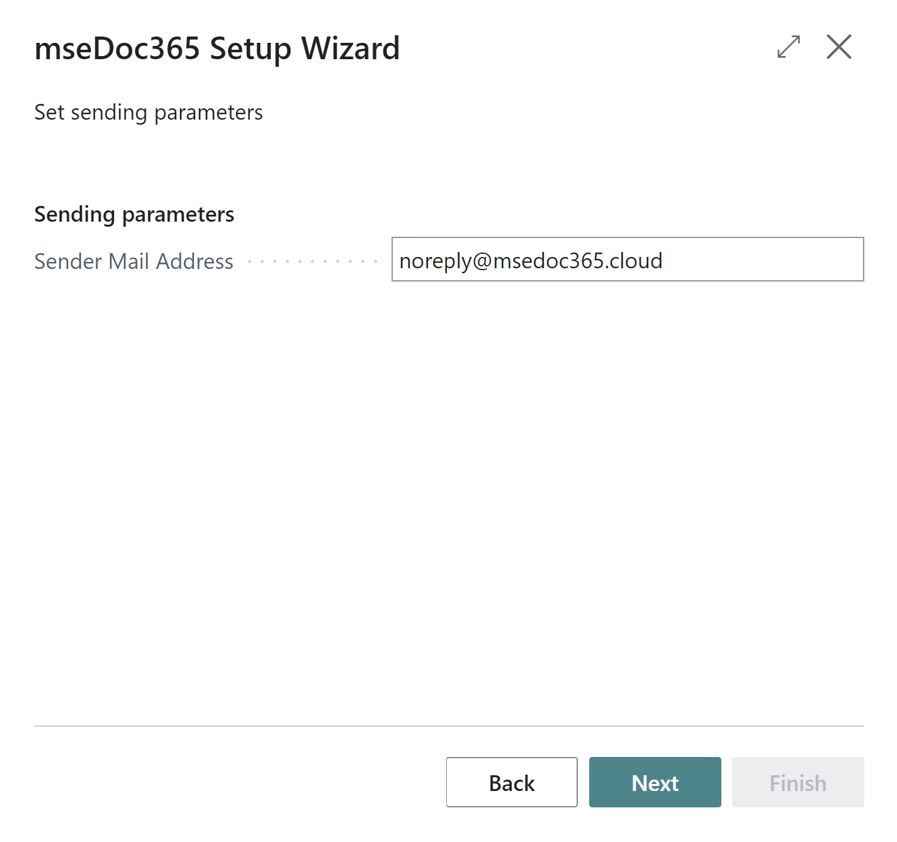Maximize the dialog via the resize icon
The width and height of the screenshot is (897, 842).
[x=787, y=47]
